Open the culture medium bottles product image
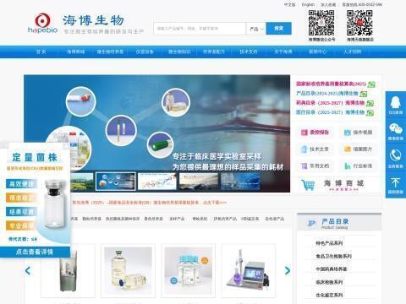The image size is (406, 304). coord(128,270)
